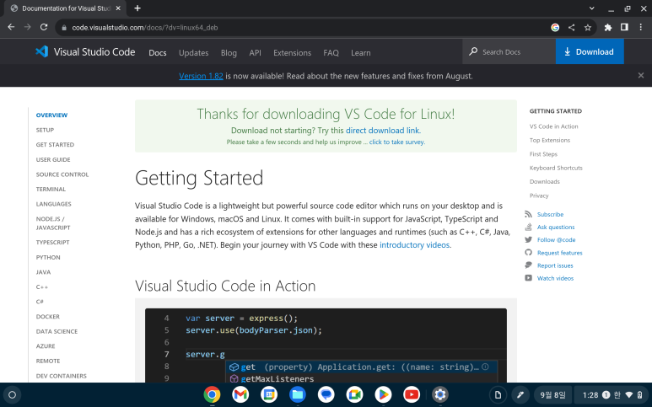Screen dimensions: 652x407
Task: Click the stylus tools pen icon on shelf
Action: (520, 395)
